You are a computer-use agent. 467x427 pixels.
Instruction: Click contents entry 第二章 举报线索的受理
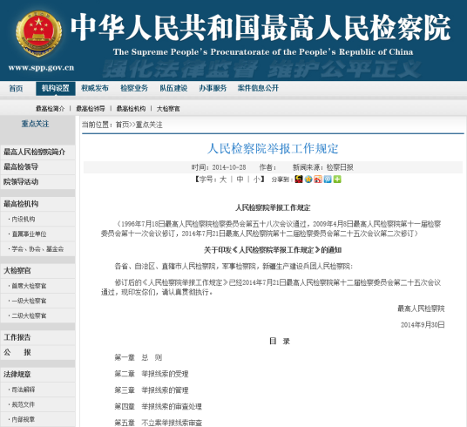pos(152,374)
